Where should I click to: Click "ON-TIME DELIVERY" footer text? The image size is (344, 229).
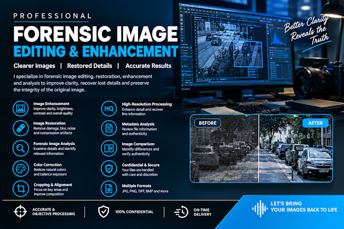click(202, 212)
